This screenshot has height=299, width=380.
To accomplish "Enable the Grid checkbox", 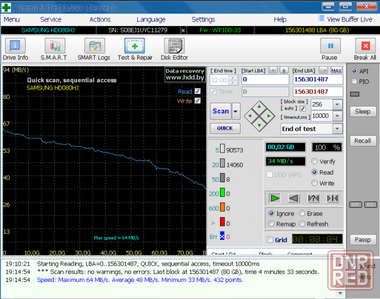I will point(270,239).
